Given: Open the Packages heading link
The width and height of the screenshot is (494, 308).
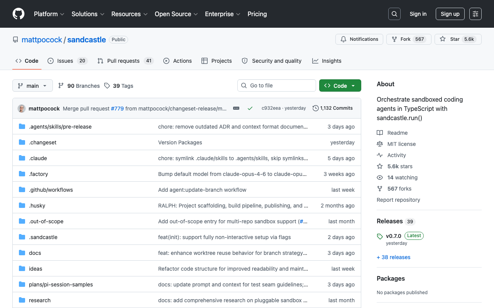Looking at the screenshot, I should pyautogui.click(x=391, y=278).
